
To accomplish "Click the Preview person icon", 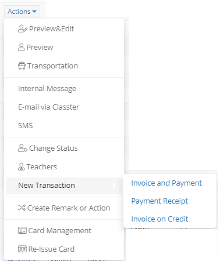I will (21, 47).
